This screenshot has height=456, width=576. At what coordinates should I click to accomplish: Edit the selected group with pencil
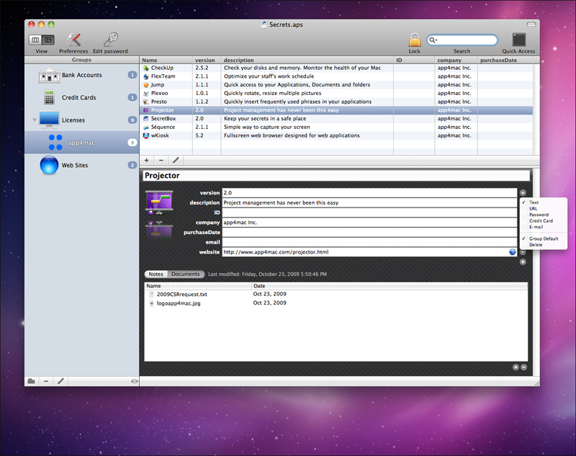click(x=60, y=381)
